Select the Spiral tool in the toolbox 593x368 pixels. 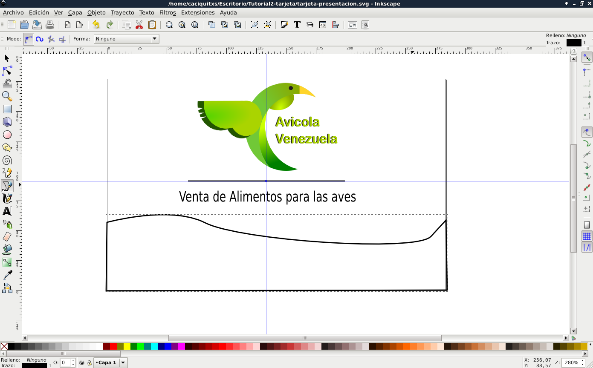coord(7,161)
